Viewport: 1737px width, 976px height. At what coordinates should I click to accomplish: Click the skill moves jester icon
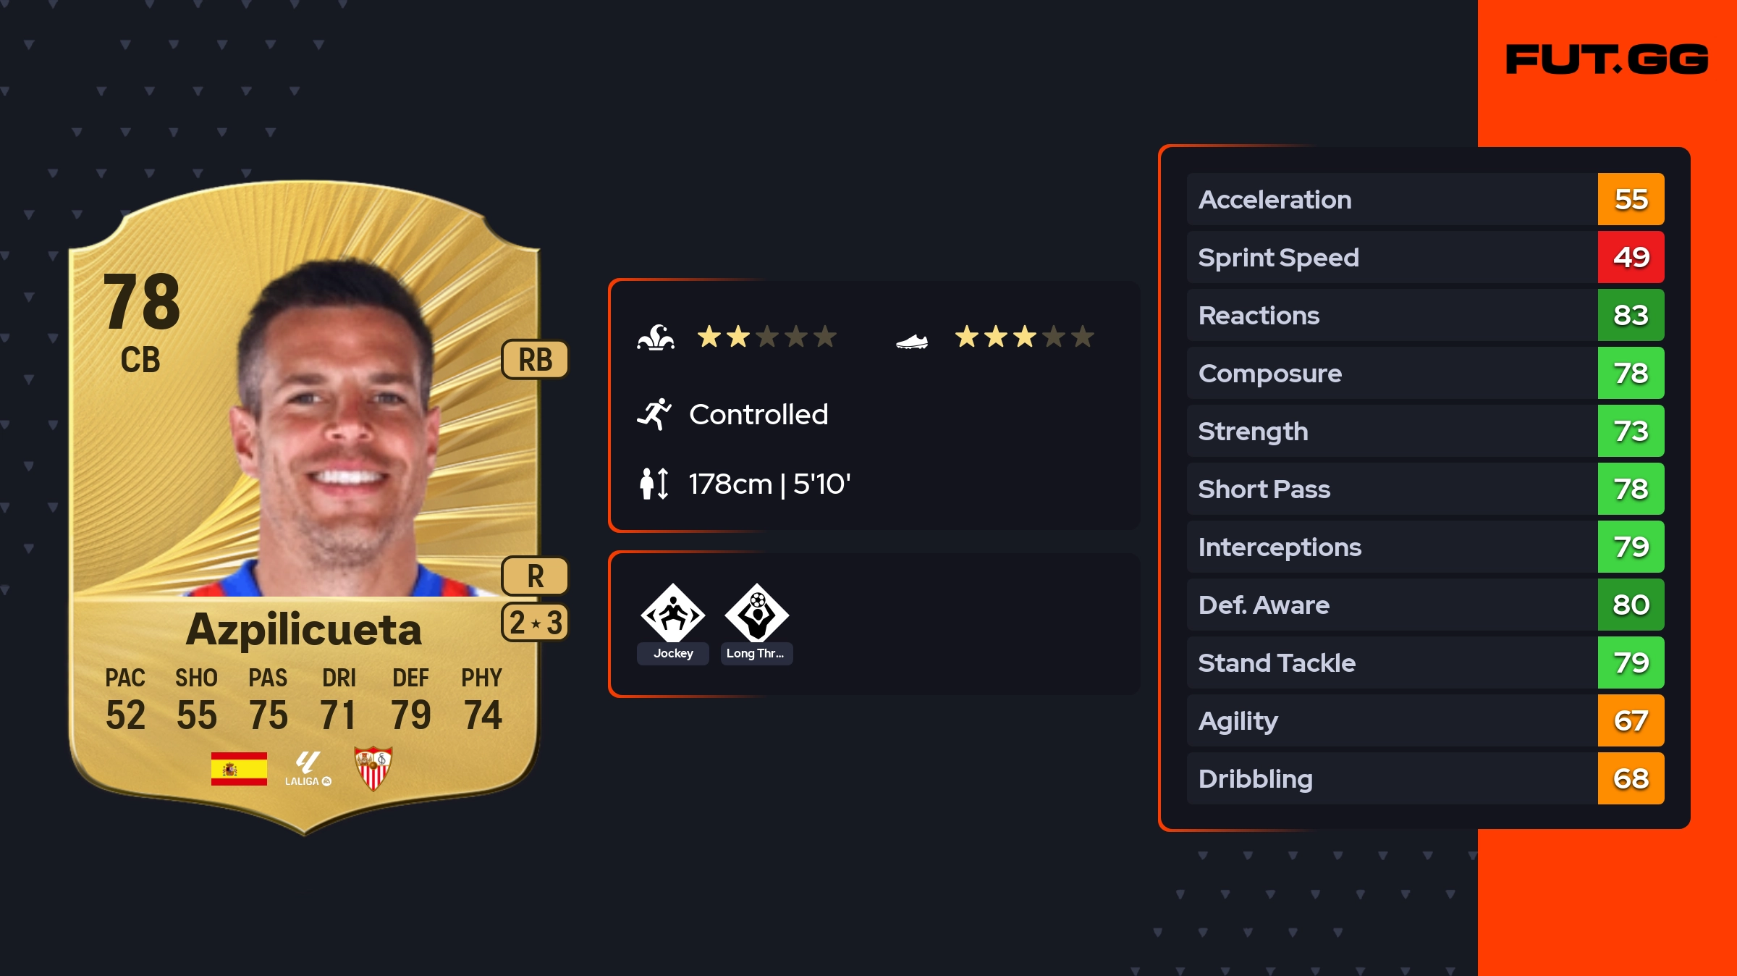point(656,337)
